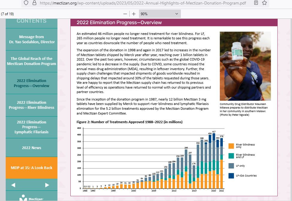
Task: Click the 2022 bar labeled 378
Action: 222,163
